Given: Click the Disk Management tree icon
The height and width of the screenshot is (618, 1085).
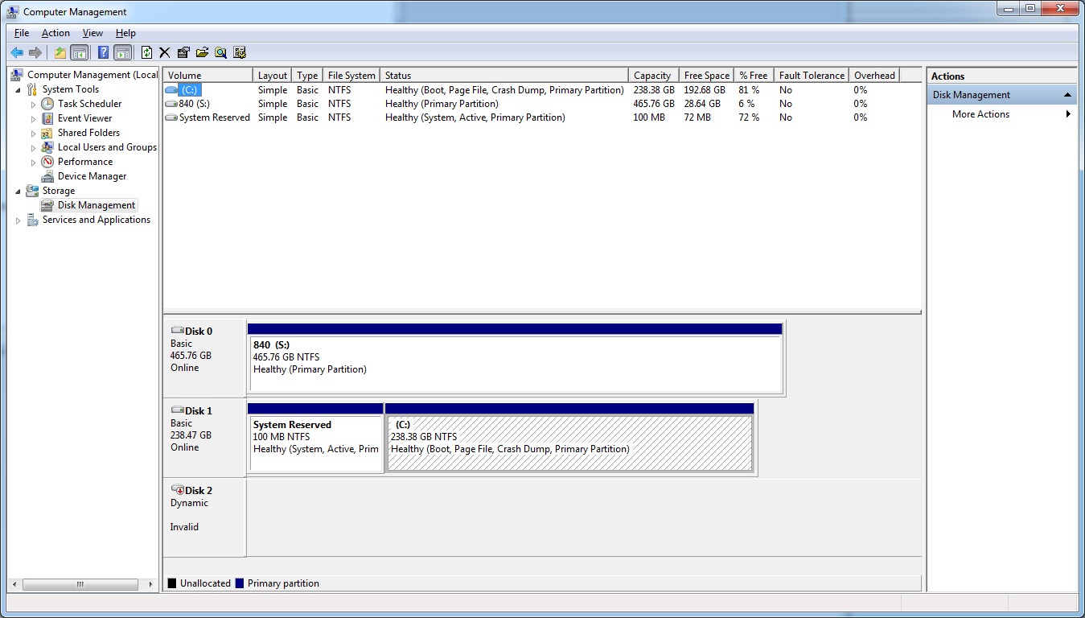Looking at the screenshot, I should 47,205.
